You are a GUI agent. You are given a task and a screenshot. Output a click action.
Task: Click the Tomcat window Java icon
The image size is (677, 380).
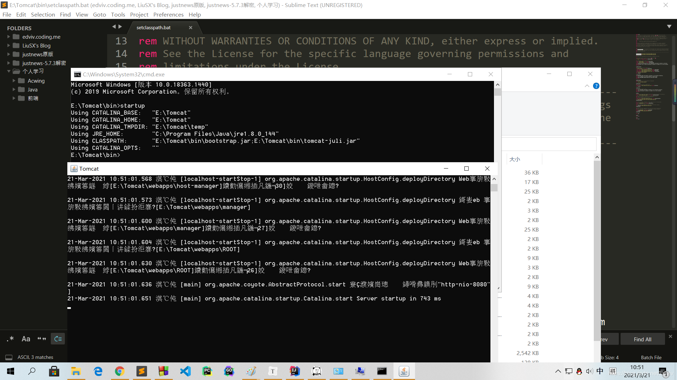coord(74,169)
